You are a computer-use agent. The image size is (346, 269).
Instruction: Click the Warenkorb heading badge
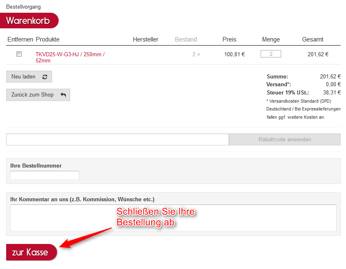point(29,21)
